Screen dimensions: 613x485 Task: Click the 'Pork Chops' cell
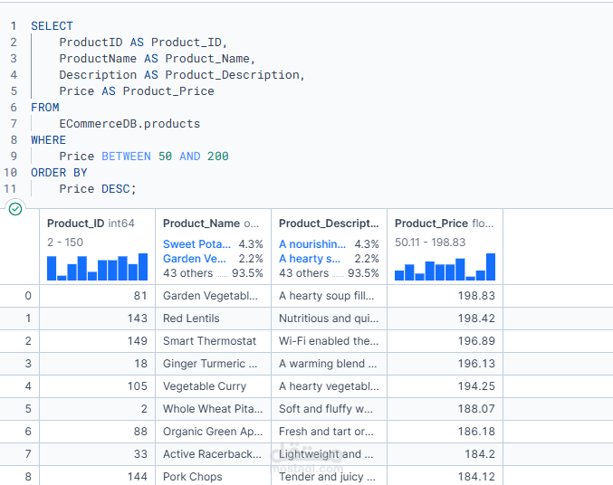tap(192, 477)
